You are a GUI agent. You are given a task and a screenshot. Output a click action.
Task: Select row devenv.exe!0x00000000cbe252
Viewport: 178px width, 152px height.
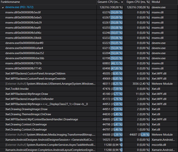pyautogui.click(x=89, y=53)
